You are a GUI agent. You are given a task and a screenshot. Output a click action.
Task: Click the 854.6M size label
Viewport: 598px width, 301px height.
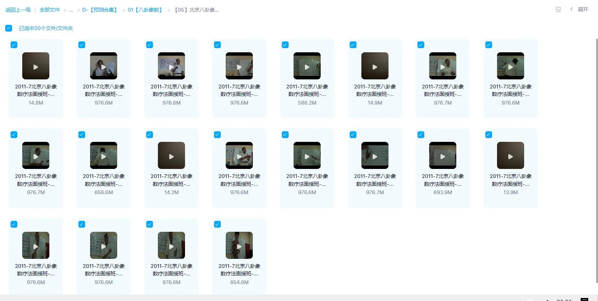pos(239,282)
